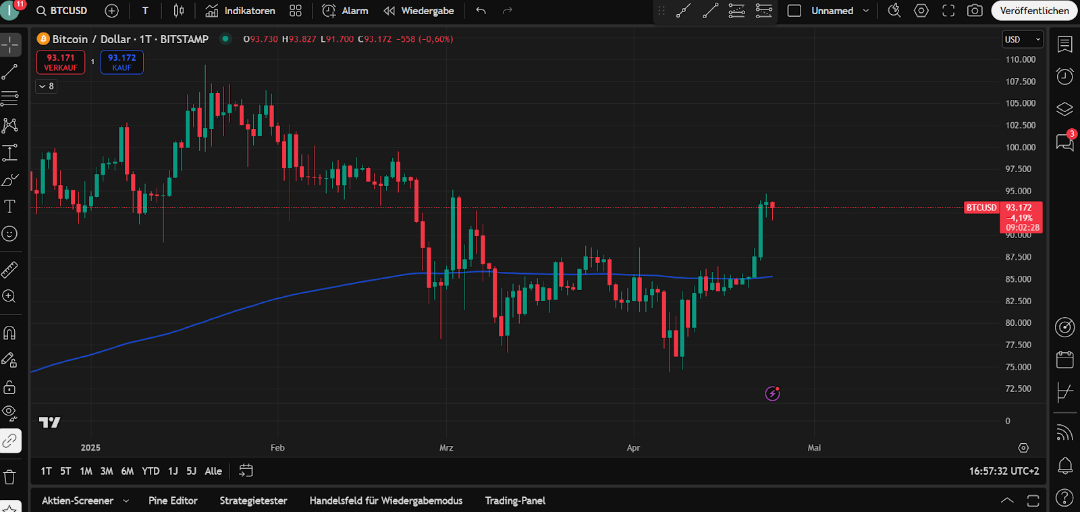Open chart settings gear in top toolbar
1080x512 pixels.
[x=921, y=11]
